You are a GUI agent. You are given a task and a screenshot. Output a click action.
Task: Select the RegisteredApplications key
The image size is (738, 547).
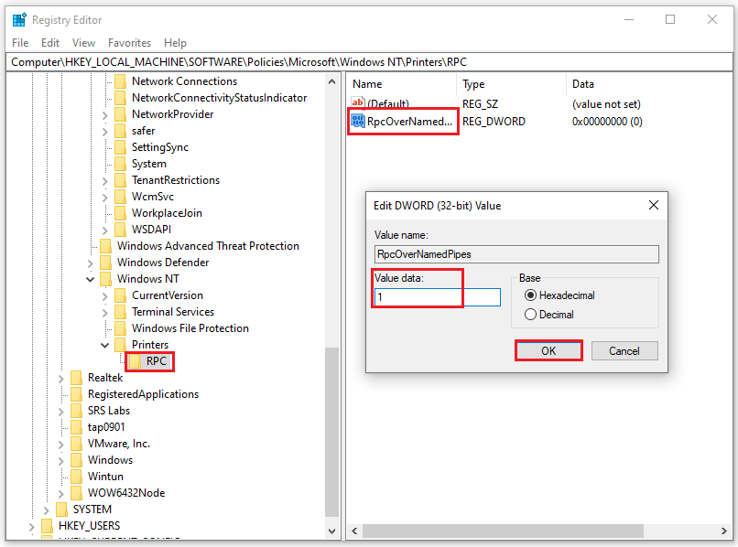click(x=143, y=394)
